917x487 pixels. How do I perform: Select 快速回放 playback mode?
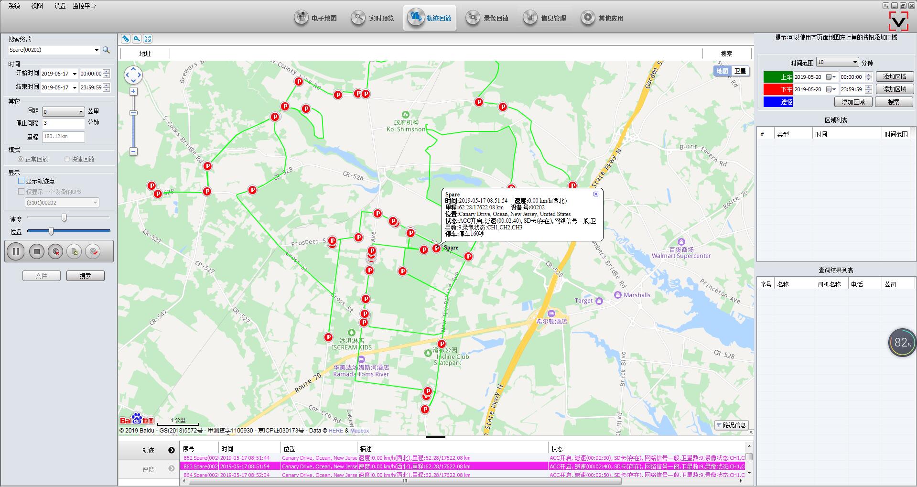(79, 159)
